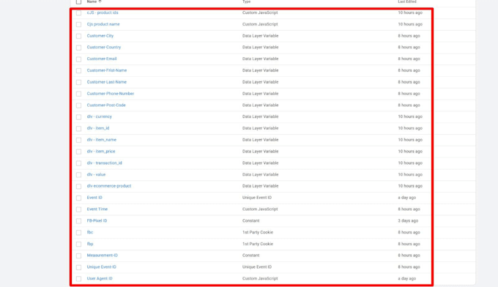Open the Customer-Last Name variable
498x287 pixels.
click(107, 82)
